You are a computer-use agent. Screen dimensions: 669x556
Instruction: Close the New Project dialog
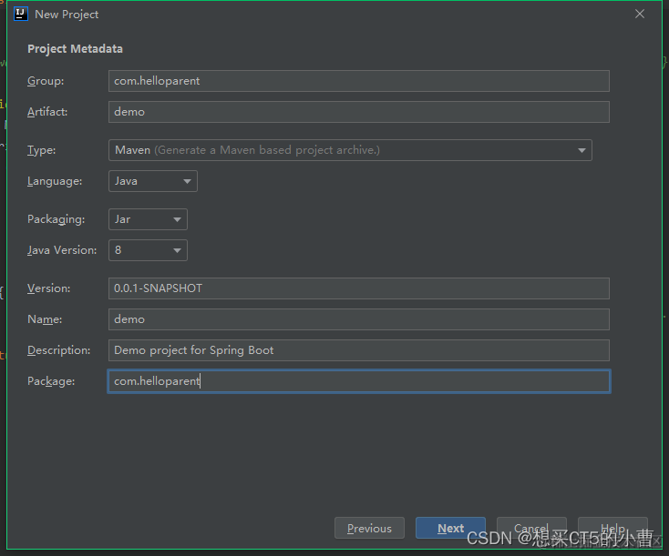(640, 14)
